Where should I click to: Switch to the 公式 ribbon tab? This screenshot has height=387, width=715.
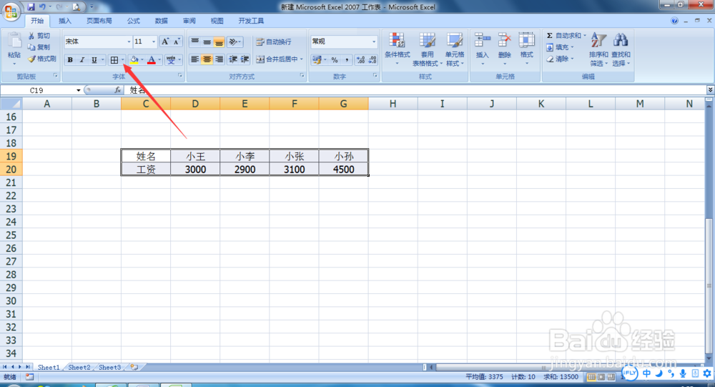133,21
